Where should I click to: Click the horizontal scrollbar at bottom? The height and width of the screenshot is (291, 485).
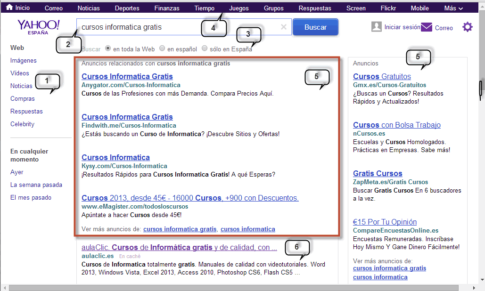click(x=233, y=288)
